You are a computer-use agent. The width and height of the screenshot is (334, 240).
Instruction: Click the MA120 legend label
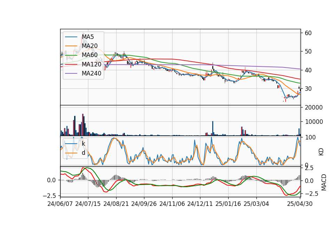pyautogui.click(x=92, y=64)
